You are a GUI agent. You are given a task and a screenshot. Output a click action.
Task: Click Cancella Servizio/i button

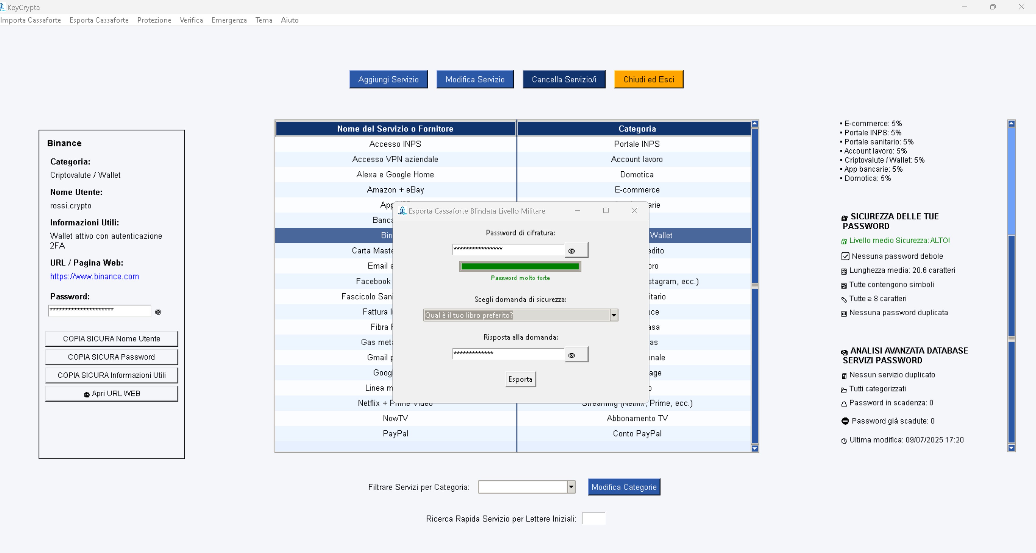564,80
